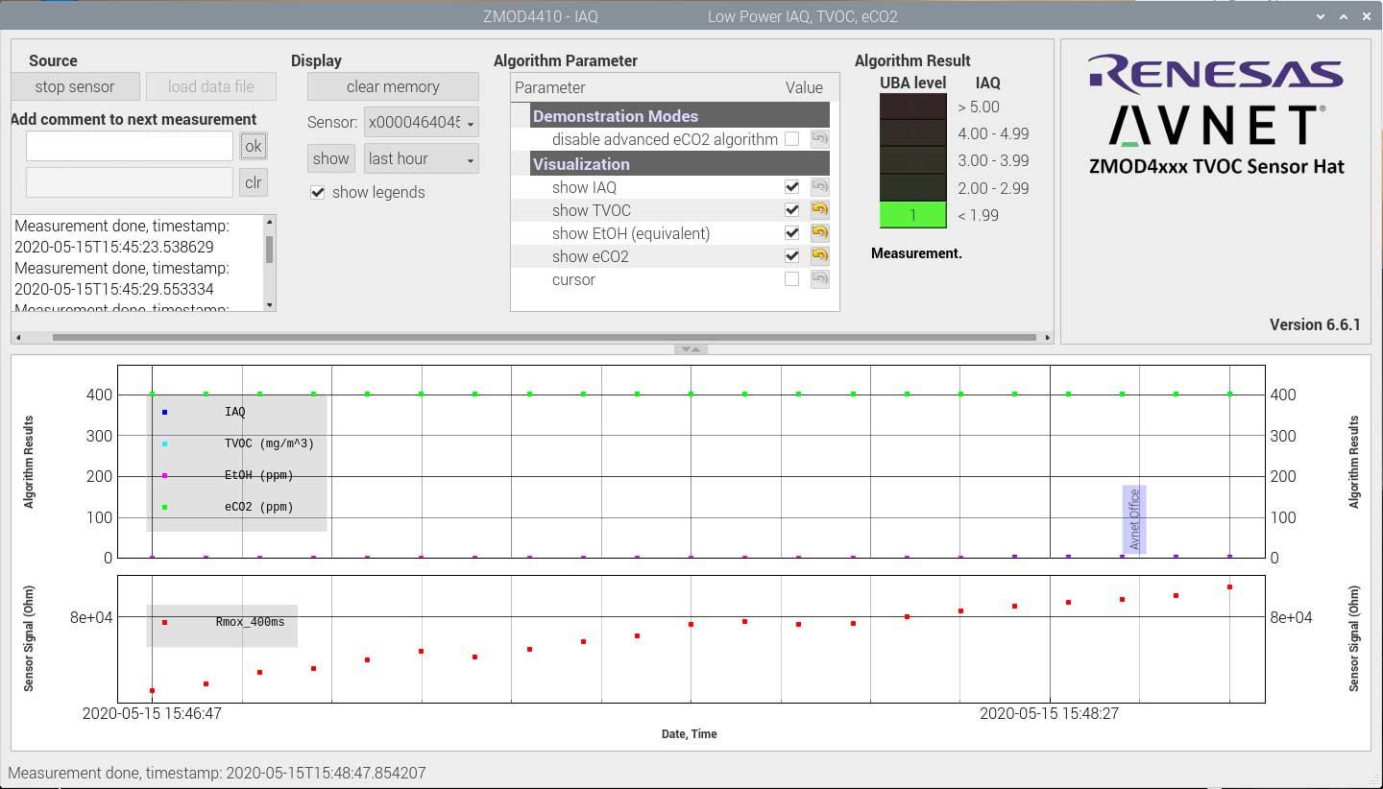Uncheck the show IAQ checkbox

point(791,187)
